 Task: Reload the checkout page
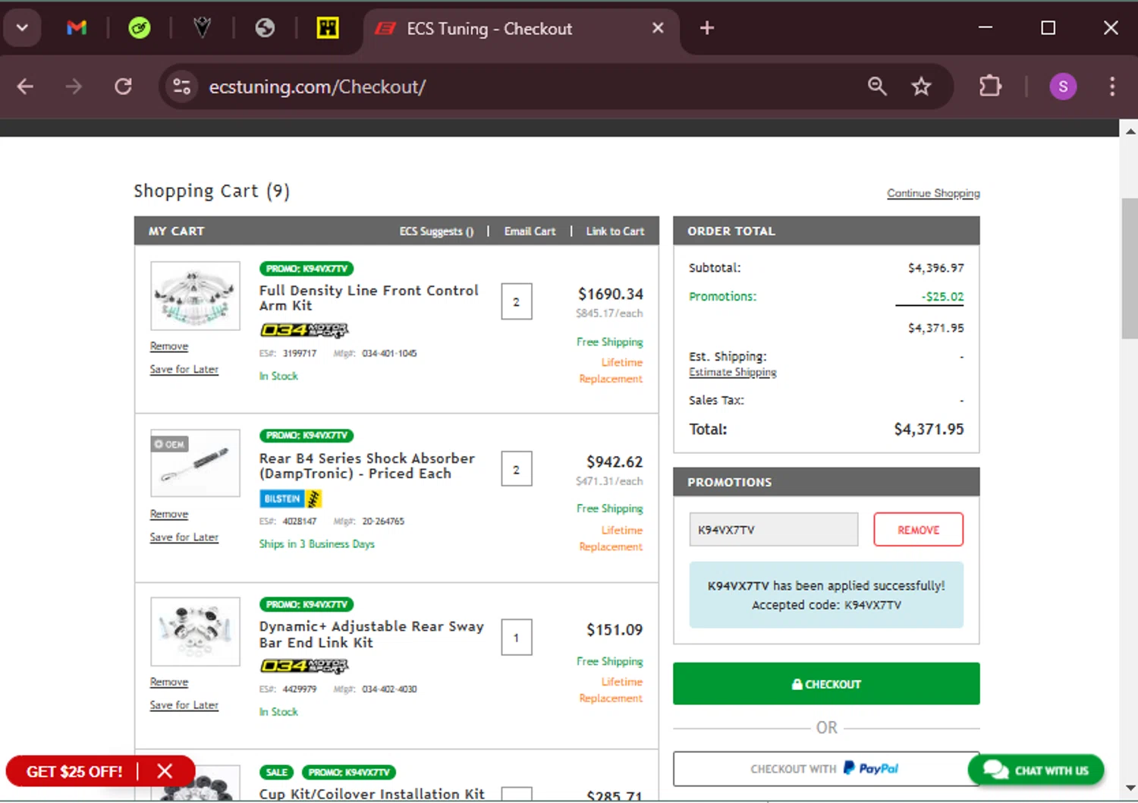coord(123,87)
